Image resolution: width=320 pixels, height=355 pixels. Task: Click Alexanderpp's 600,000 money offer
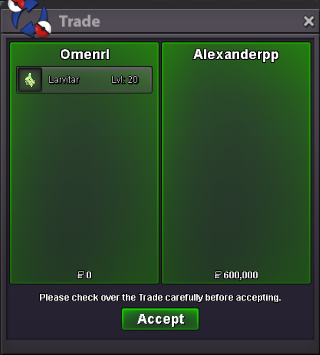click(x=241, y=275)
